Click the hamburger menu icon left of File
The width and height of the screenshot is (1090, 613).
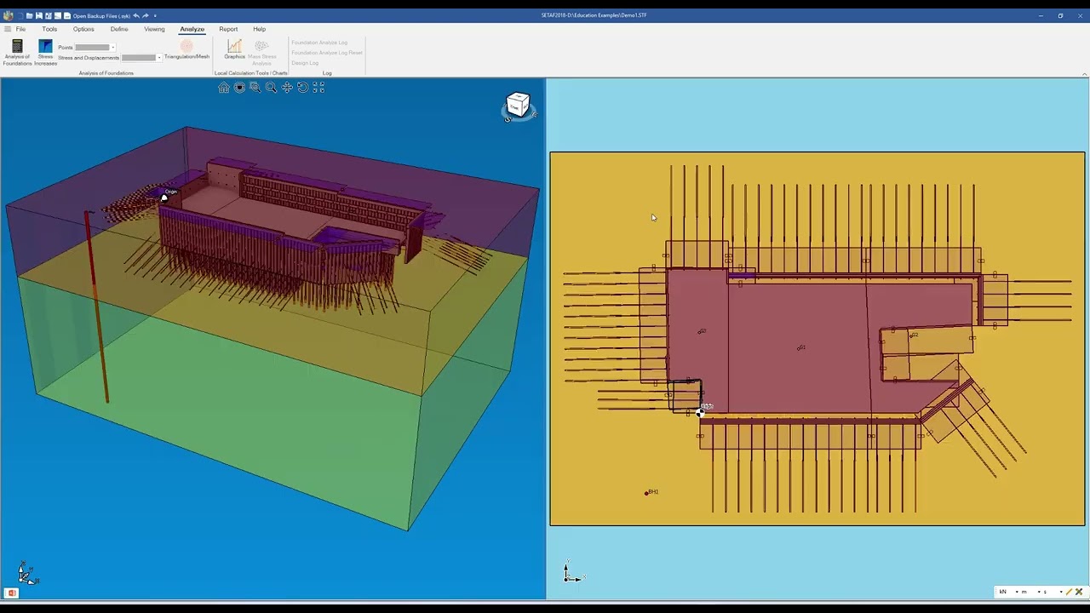(x=8, y=29)
